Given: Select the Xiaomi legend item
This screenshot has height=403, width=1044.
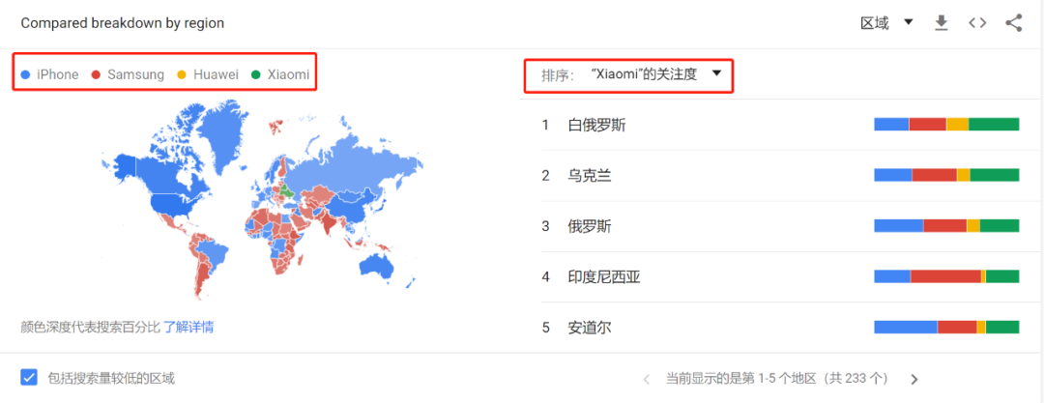Looking at the screenshot, I should click(280, 74).
